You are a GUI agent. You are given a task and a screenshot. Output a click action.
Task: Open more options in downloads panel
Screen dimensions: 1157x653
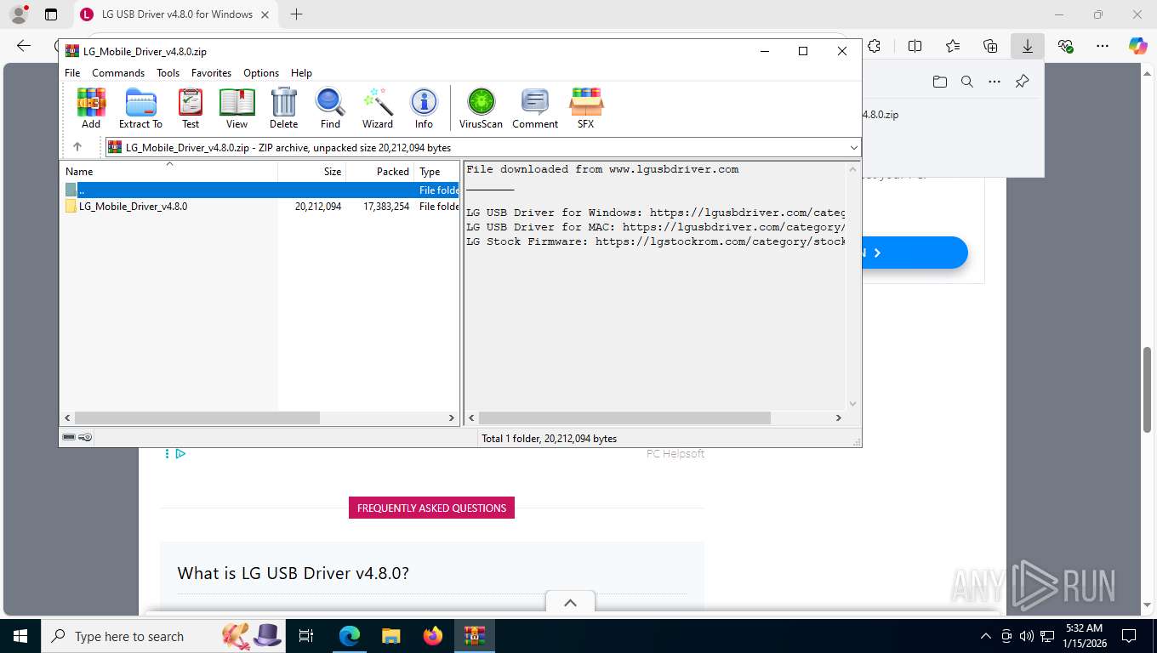[994, 82]
